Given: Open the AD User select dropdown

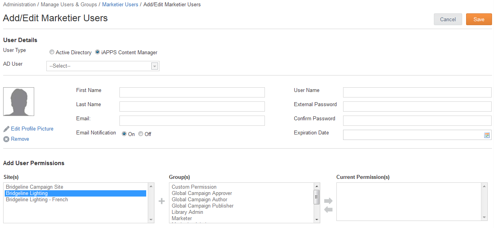Looking at the screenshot, I should [x=103, y=66].
